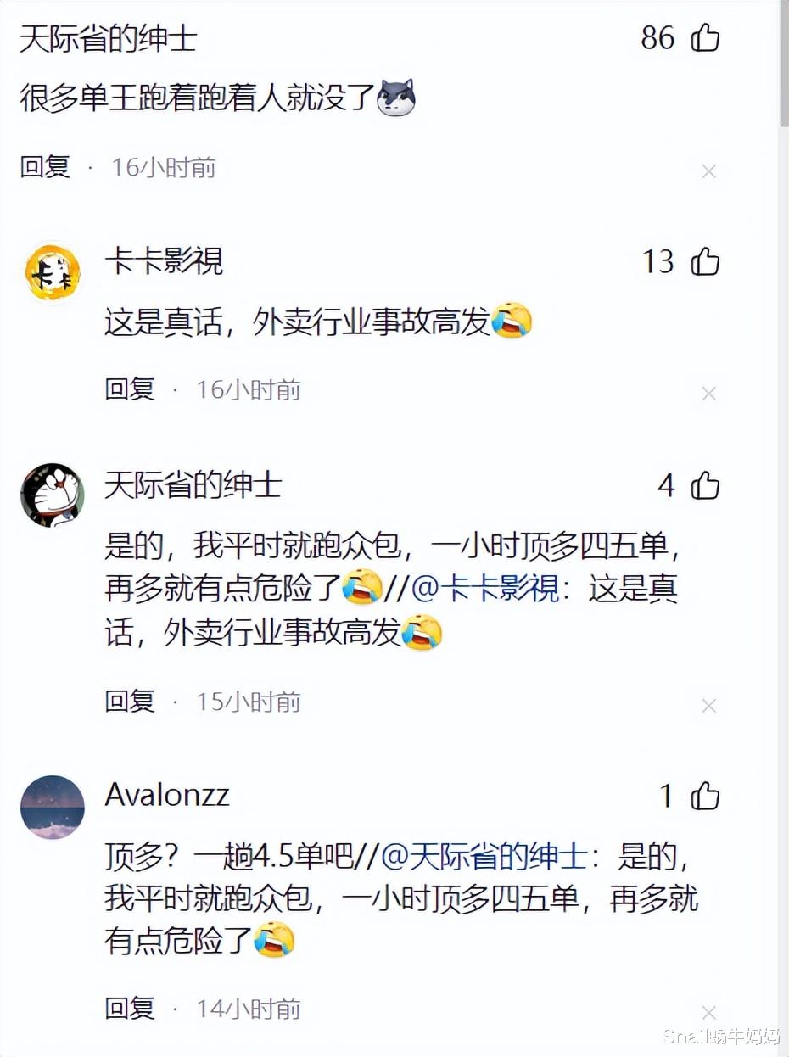This screenshot has width=789, height=1057.
Task: Reply to Avalonzz's comment
Action: (130, 1009)
